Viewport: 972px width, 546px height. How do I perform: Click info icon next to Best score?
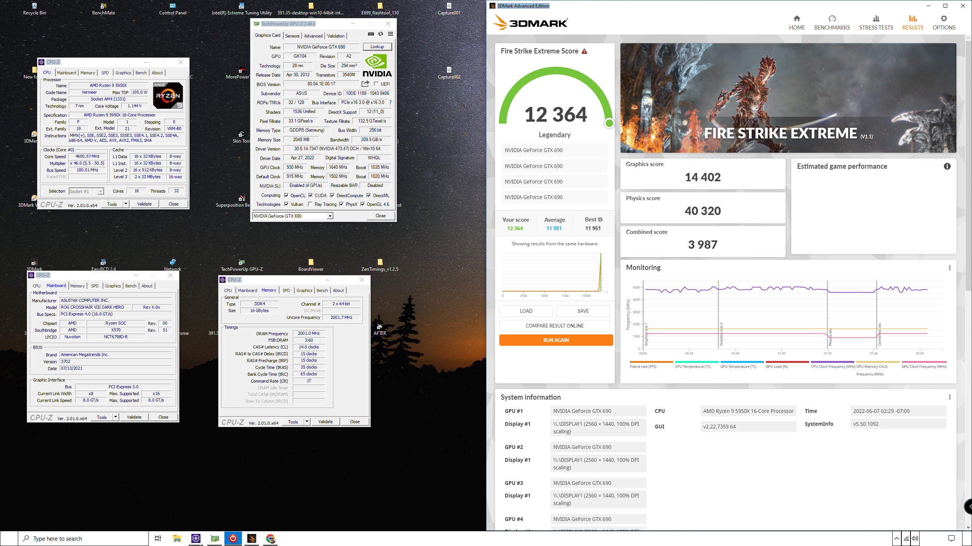click(x=600, y=220)
